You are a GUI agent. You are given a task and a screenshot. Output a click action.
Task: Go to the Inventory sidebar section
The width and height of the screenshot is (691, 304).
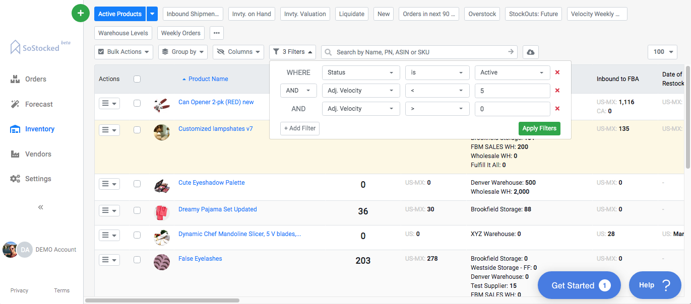[x=33, y=129]
